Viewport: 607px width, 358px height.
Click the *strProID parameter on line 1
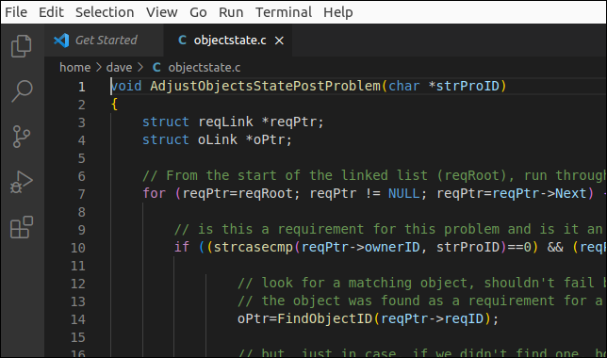[464, 86]
